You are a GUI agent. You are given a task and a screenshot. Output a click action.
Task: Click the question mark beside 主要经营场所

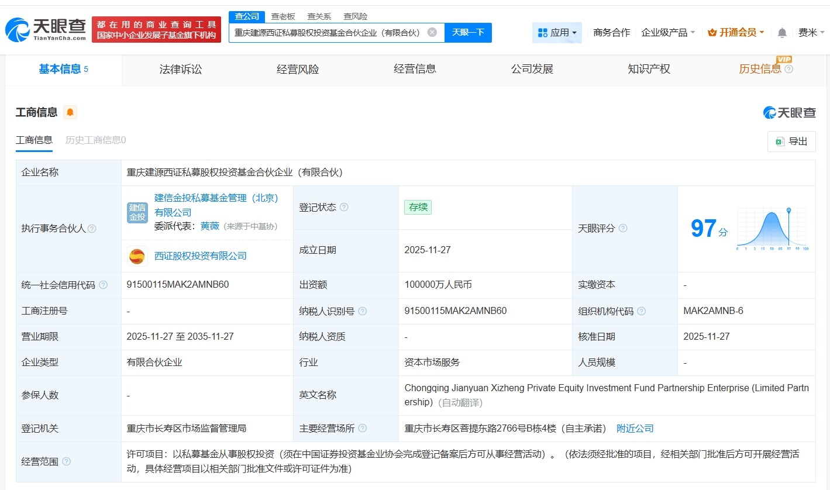[362, 428]
